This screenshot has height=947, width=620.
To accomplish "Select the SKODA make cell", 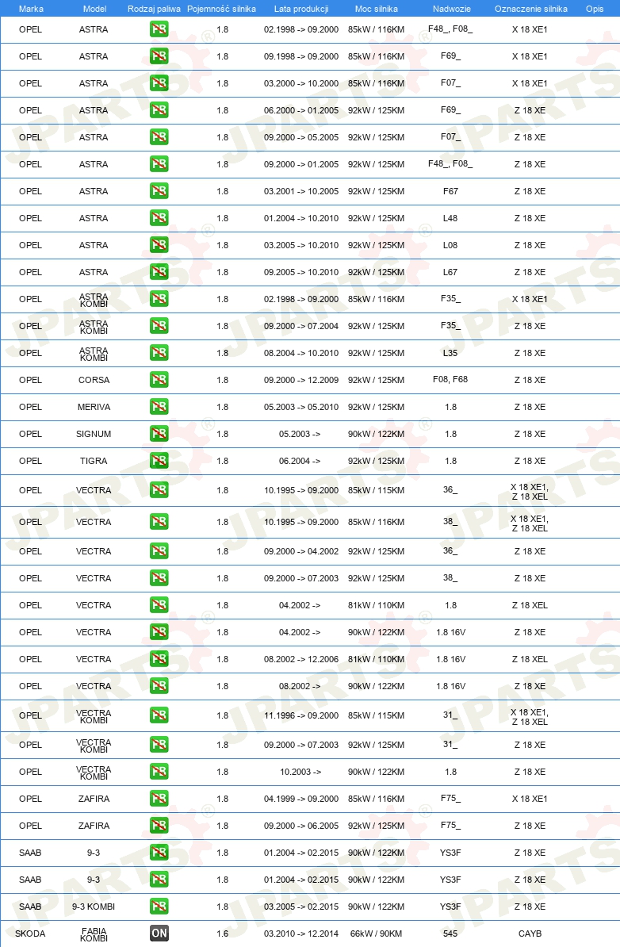I will point(30,934).
